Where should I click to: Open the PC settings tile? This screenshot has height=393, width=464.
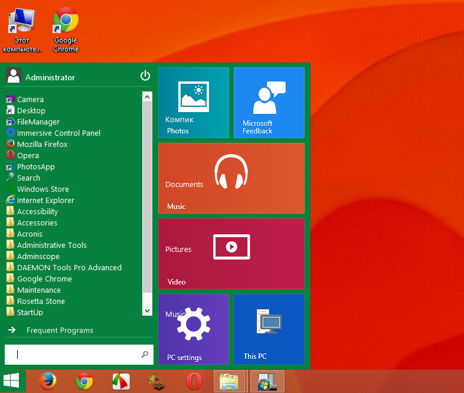pyautogui.click(x=194, y=329)
